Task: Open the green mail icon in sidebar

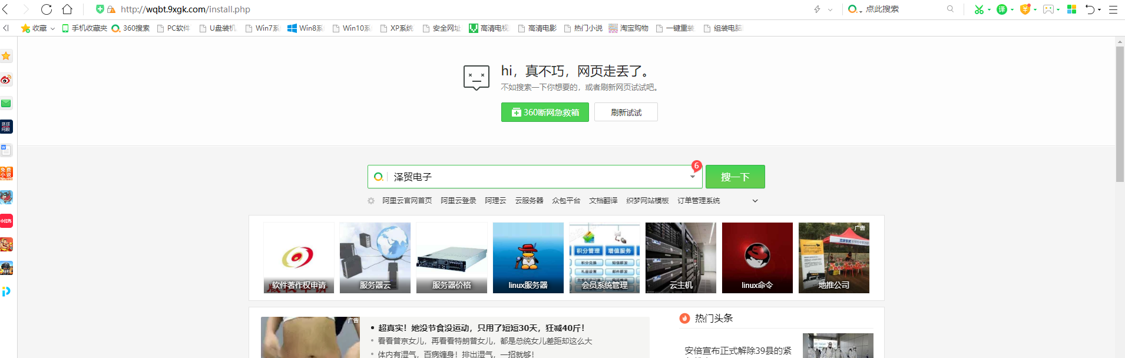Action: 6,103
